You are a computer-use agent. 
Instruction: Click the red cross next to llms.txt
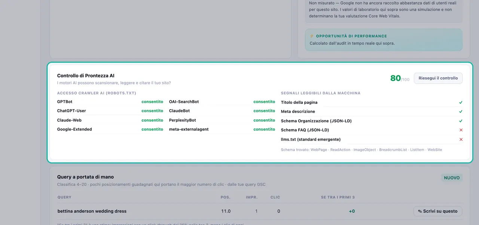point(461,140)
